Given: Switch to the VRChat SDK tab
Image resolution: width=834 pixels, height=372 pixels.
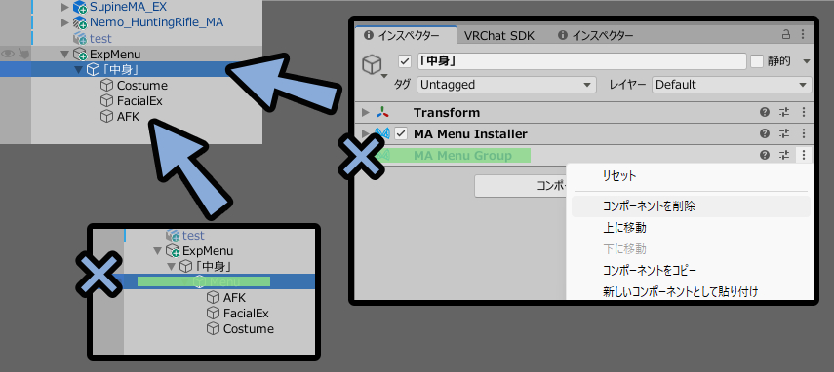Looking at the screenshot, I should [x=498, y=36].
